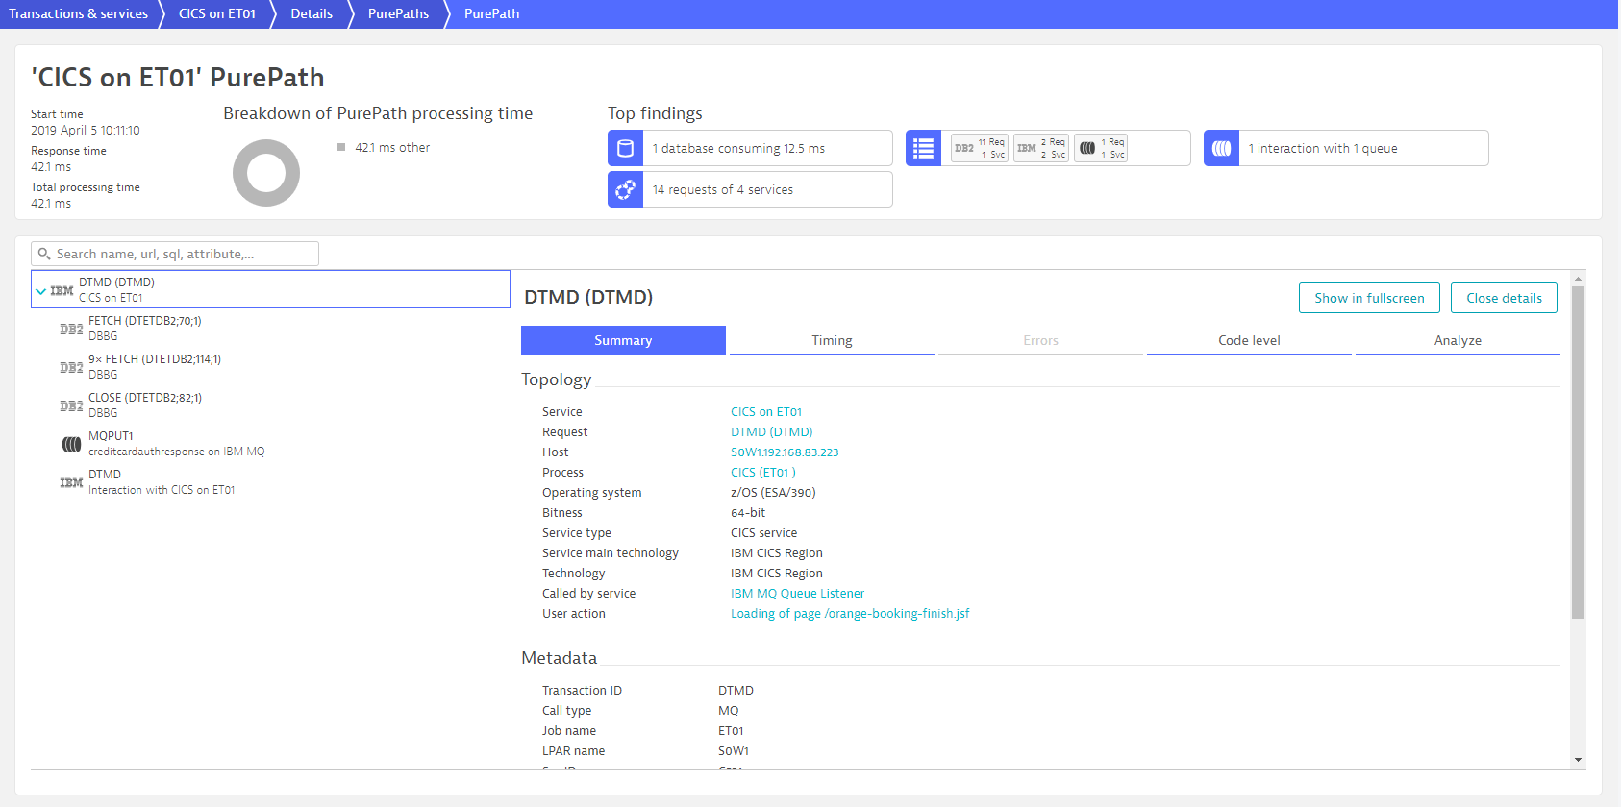Click the queue 1 Req 1 Svc badge
1621x807 pixels.
click(1101, 148)
